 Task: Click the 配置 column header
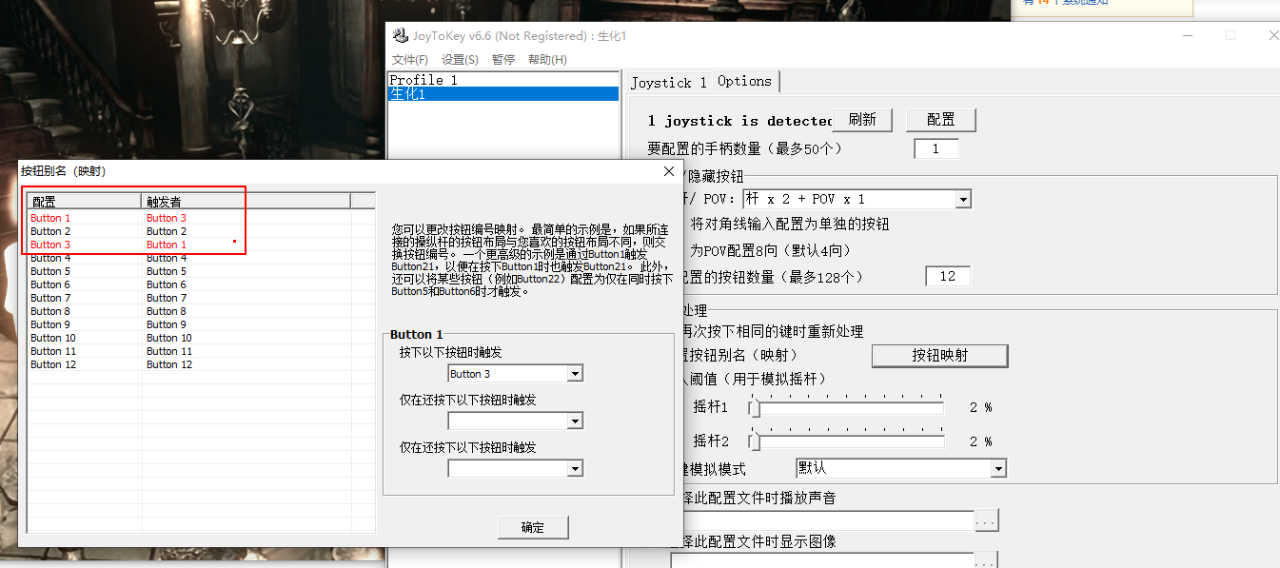(85, 202)
